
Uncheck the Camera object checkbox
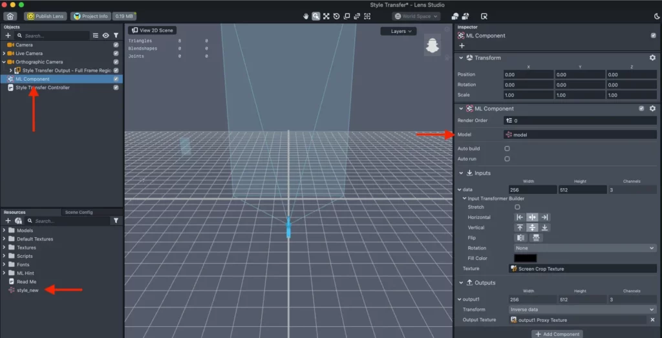(116, 45)
